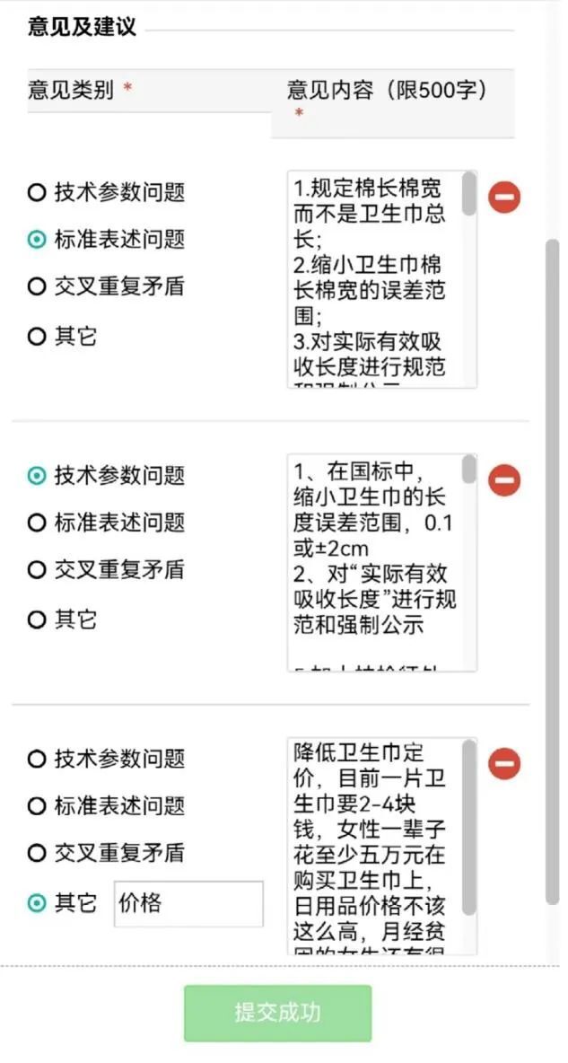Click the 提交成功 submit button
This screenshot has height=1063, width=568.
(277, 1013)
